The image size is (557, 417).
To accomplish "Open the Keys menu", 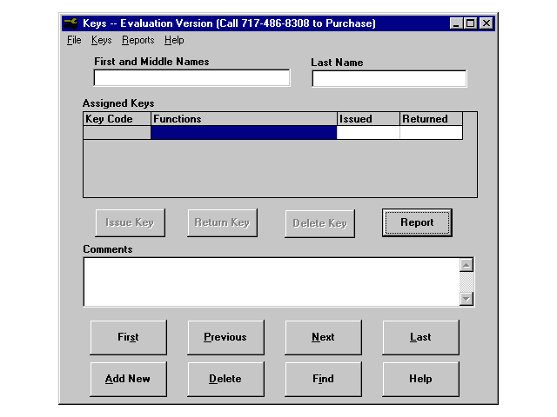I will [101, 40].
